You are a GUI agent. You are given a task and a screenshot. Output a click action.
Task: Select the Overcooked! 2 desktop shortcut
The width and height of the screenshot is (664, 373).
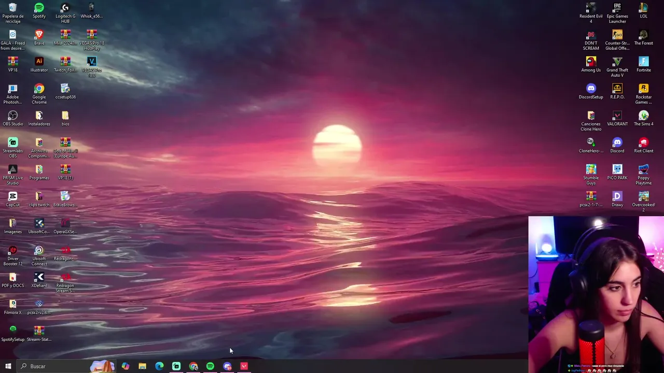point(643,201)
